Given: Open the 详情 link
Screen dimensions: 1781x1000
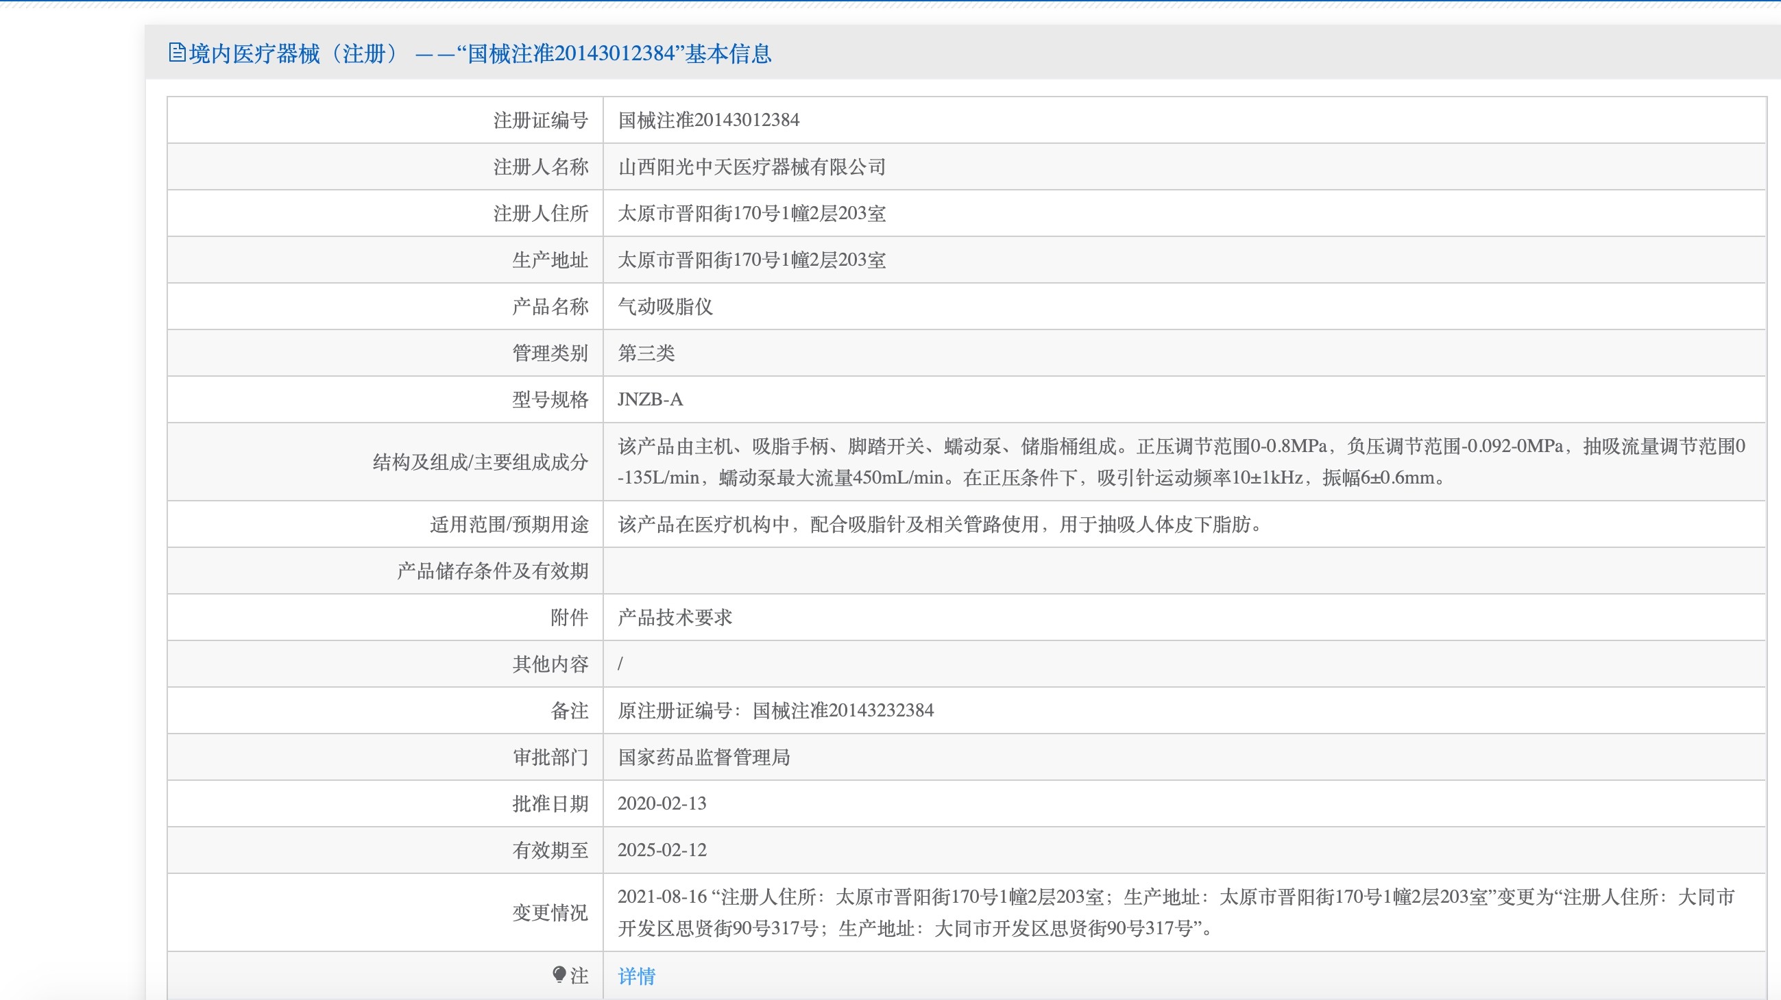Looking at the screenshot, I should (x=636, y=976).
